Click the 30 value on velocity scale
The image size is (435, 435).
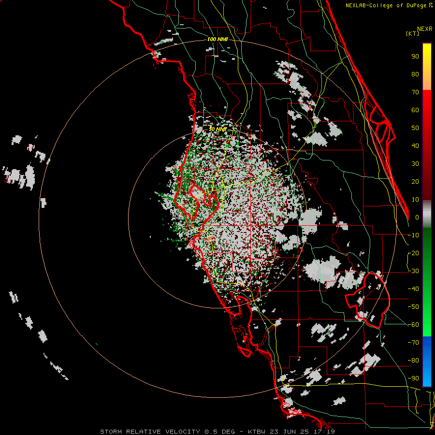[x=415, y=164]
